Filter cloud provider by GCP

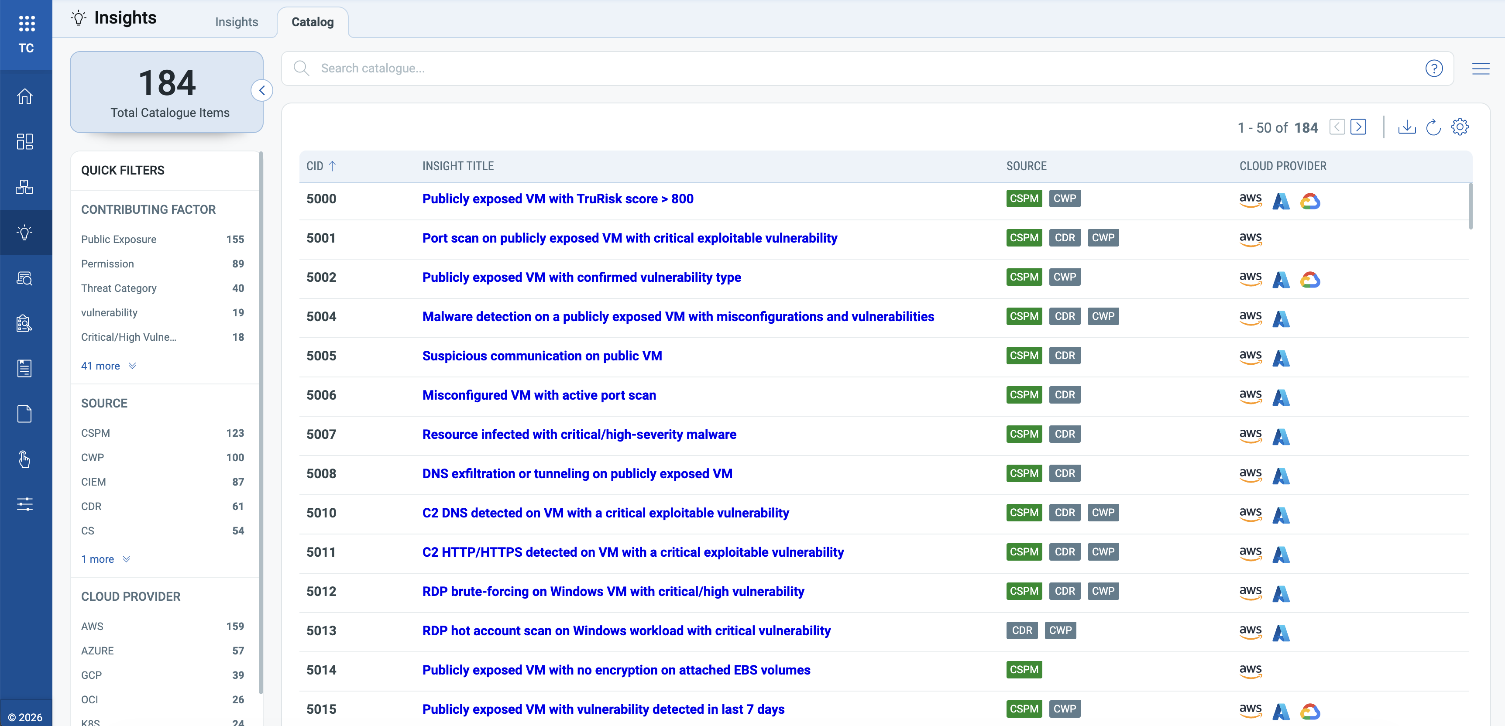pos(162,675)
